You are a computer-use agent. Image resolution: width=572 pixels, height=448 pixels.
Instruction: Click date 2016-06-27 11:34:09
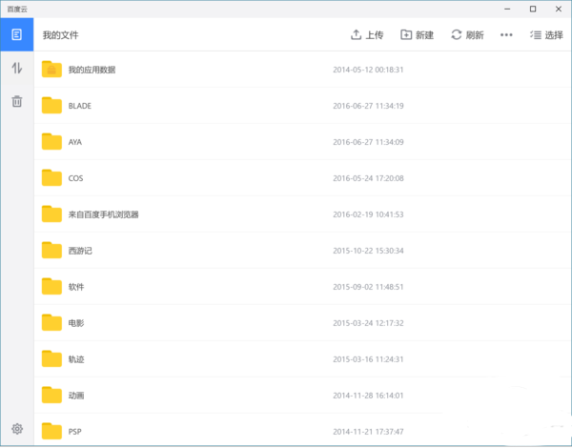(368, 142)
